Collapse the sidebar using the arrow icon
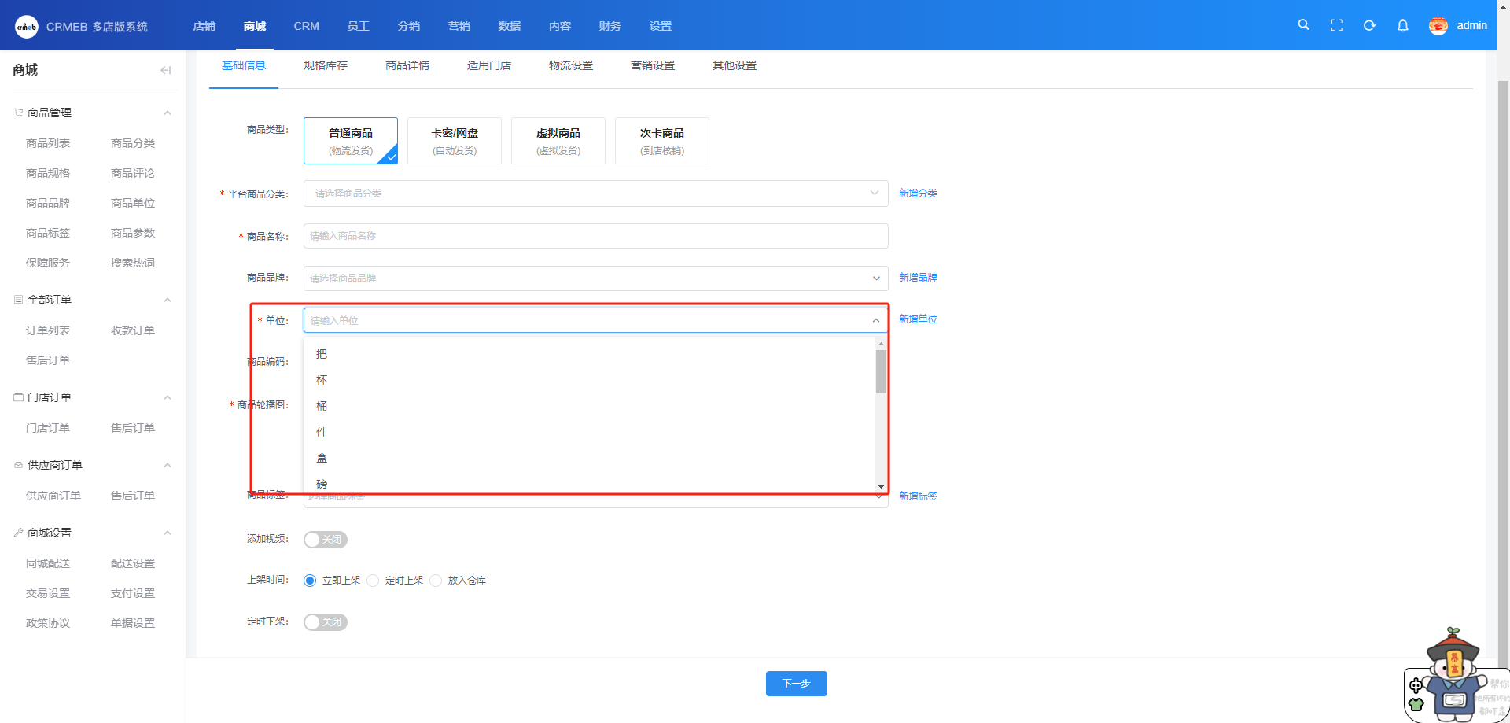 (x=165, y=70)
